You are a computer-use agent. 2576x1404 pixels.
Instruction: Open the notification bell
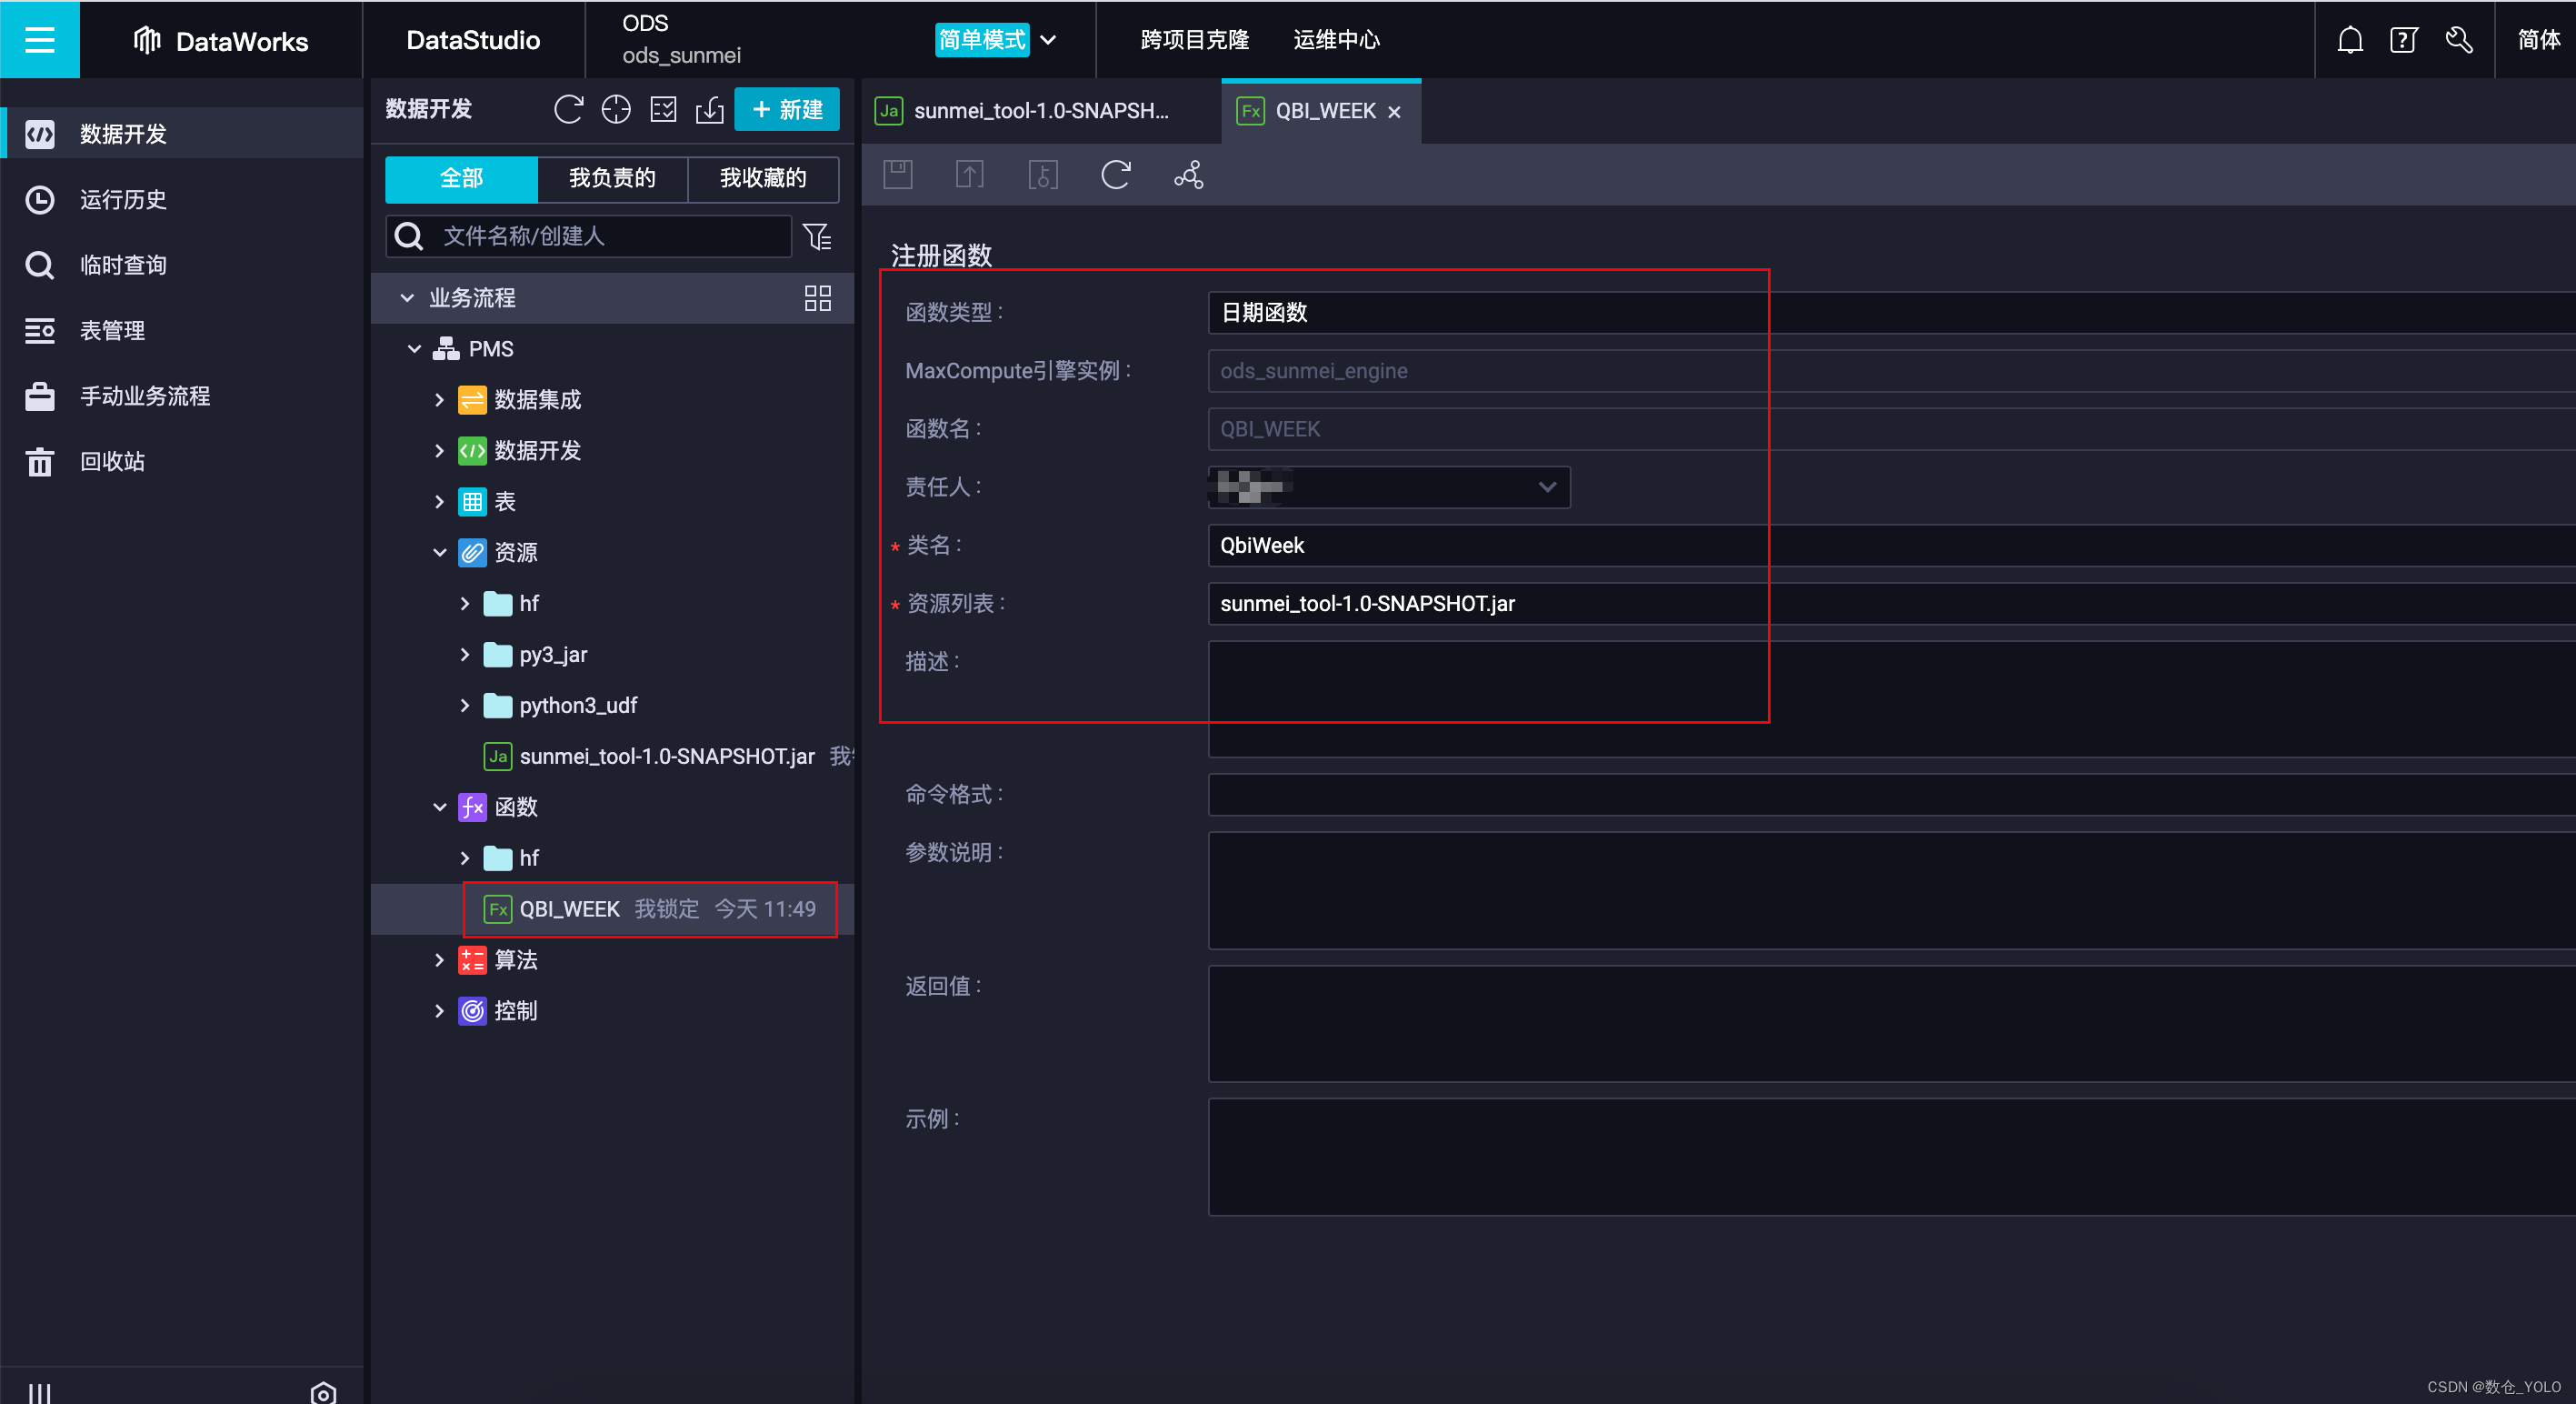click(2349, 40)
